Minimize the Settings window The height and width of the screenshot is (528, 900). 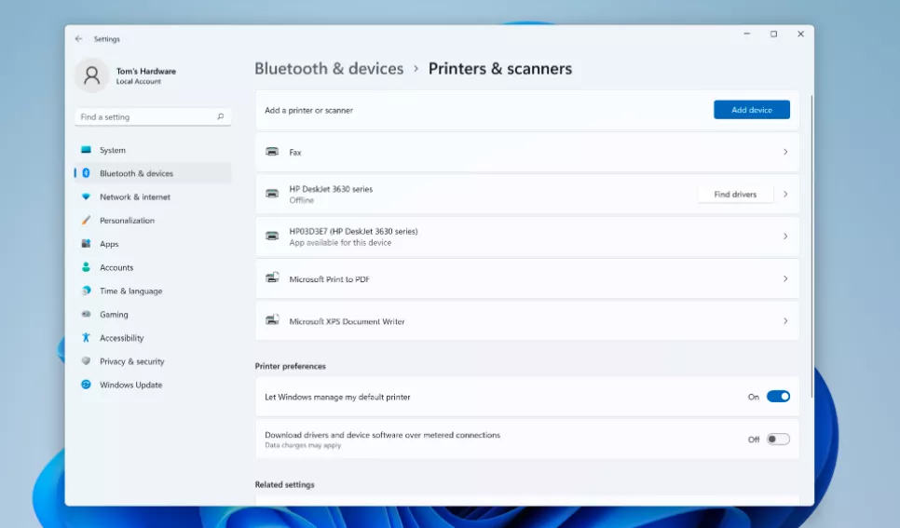[x=747, y=34]
